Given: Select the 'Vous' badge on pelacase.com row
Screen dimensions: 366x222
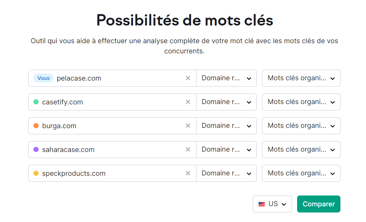Looking at the screenshot, I should click(x=43, y=78).
